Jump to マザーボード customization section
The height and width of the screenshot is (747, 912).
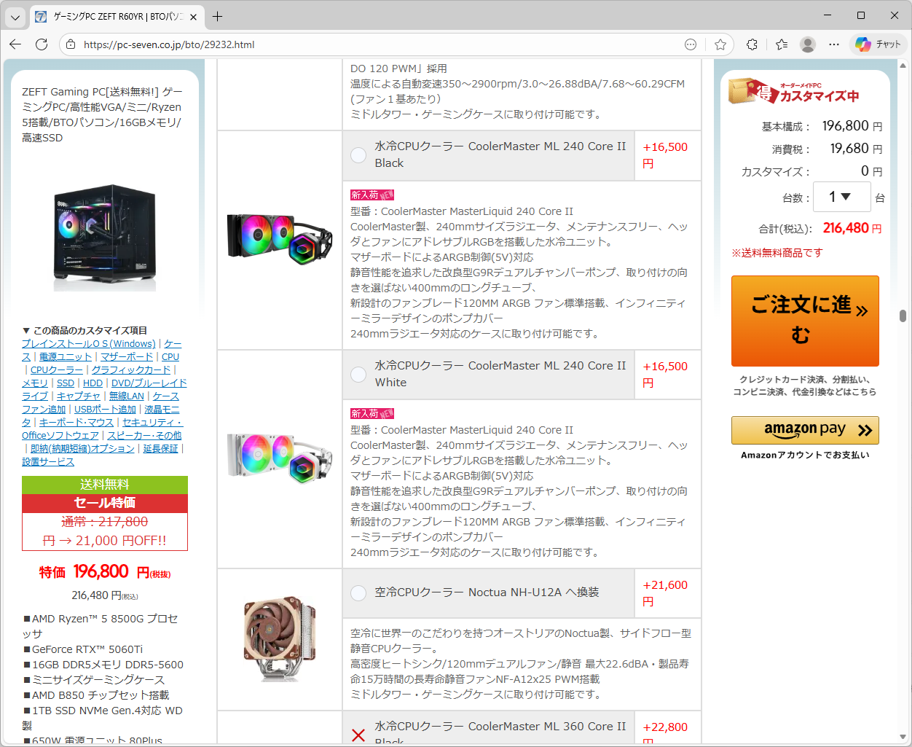tap(127, 357)
